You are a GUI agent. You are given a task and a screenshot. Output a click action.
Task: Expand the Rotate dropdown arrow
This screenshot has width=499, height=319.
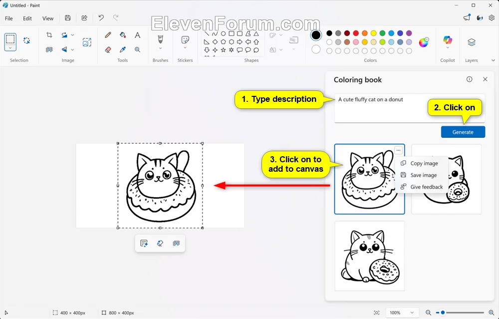click(x=72, y=35)
